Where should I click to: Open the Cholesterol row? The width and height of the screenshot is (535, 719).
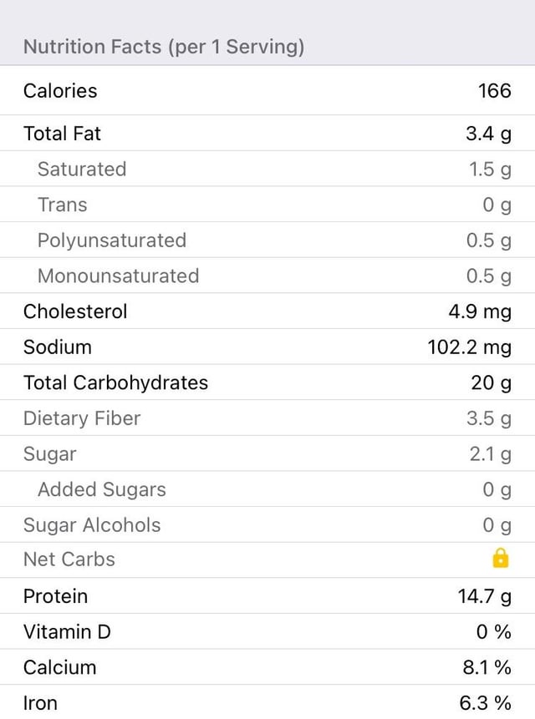click(x=267, y=311)
